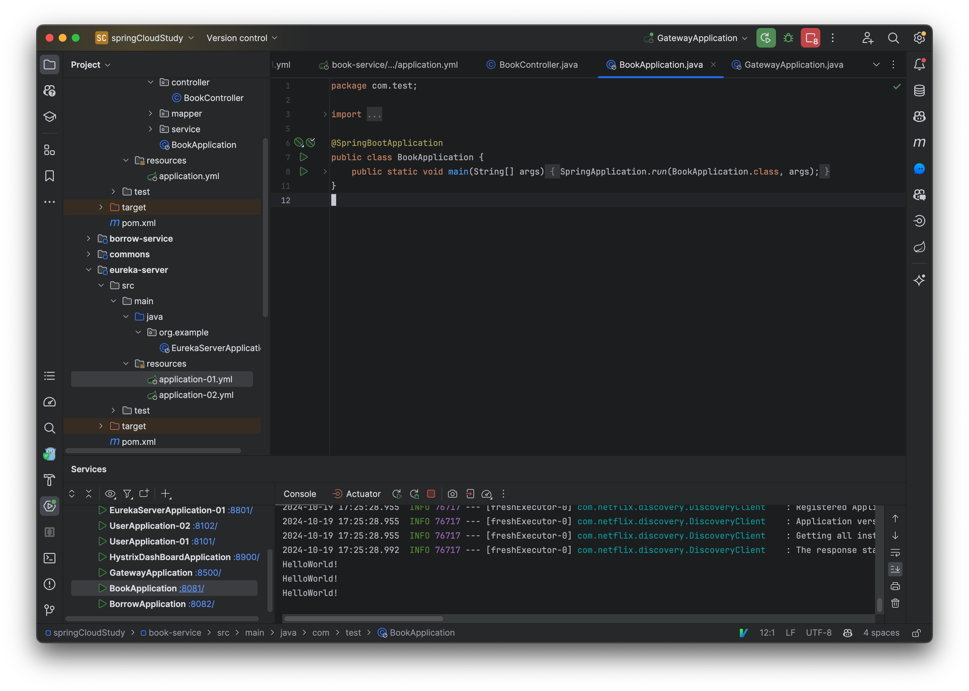Click the Debug GatewayApplication bug icon
The height and width of the screenshot is (691, 969).
tap(788, 38)
